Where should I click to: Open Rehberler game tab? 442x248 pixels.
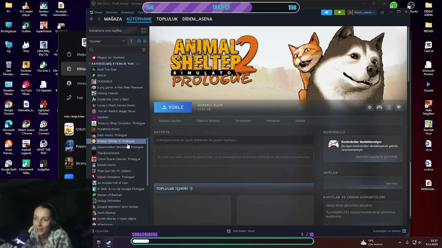[273, 121]
